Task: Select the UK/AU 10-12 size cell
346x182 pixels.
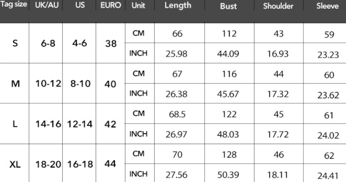Action: 46,84
